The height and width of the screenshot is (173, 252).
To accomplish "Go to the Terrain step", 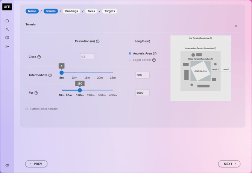I will point(51,11).
